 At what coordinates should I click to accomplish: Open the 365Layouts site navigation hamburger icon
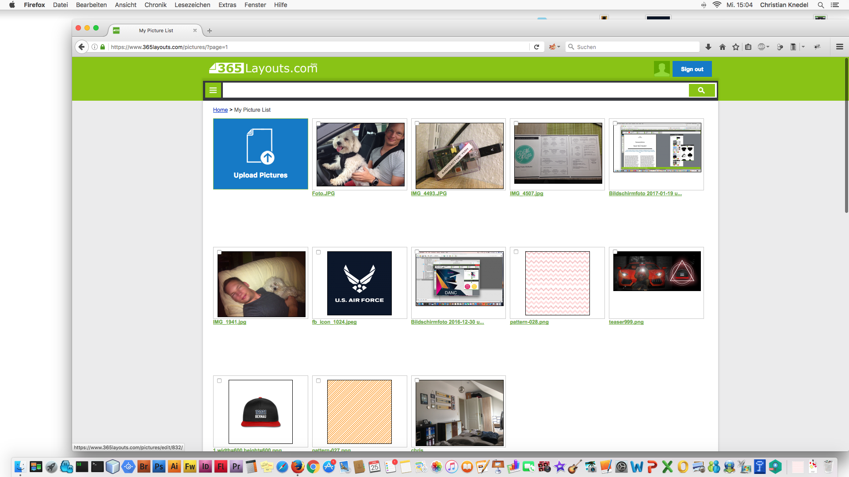click(x=213, y=90)
